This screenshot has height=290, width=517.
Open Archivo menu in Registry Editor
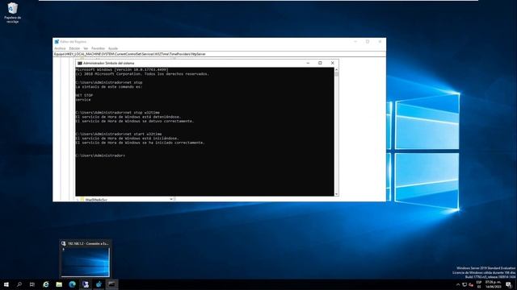tap(60, 48)
